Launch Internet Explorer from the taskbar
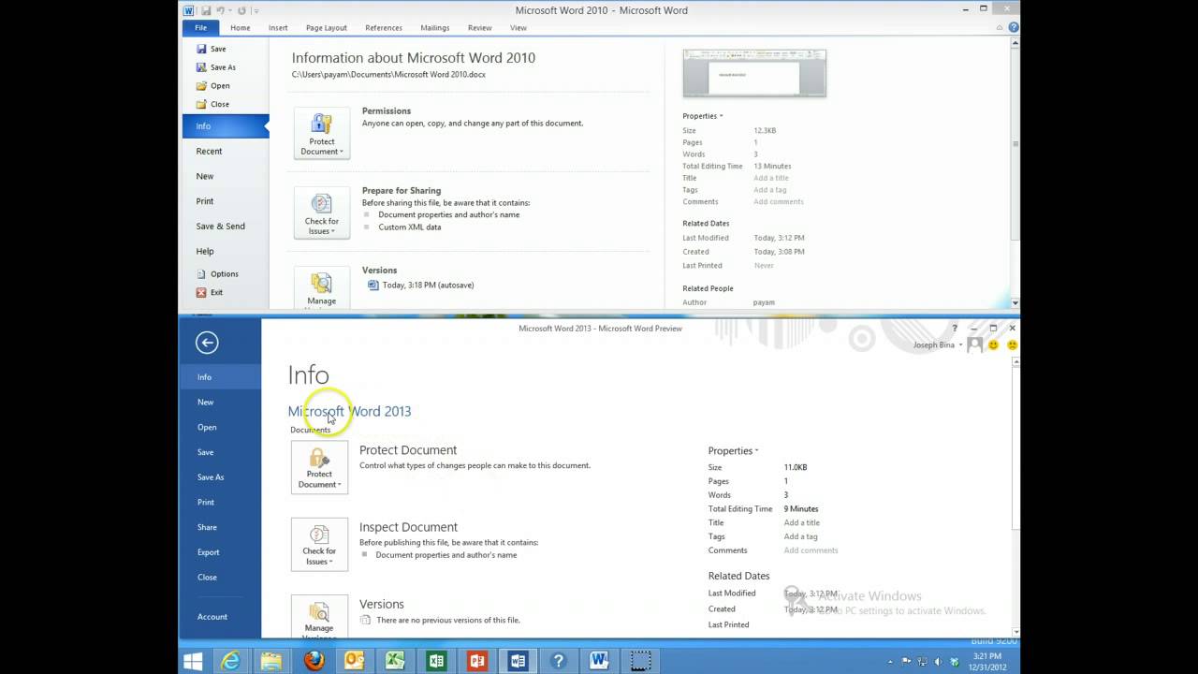Viewport: 1198px width, 674px height. point(230,662)
